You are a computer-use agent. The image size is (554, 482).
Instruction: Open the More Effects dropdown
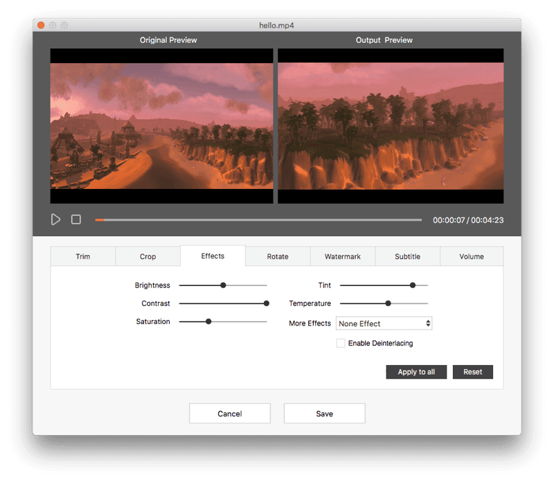coord(384,323)
